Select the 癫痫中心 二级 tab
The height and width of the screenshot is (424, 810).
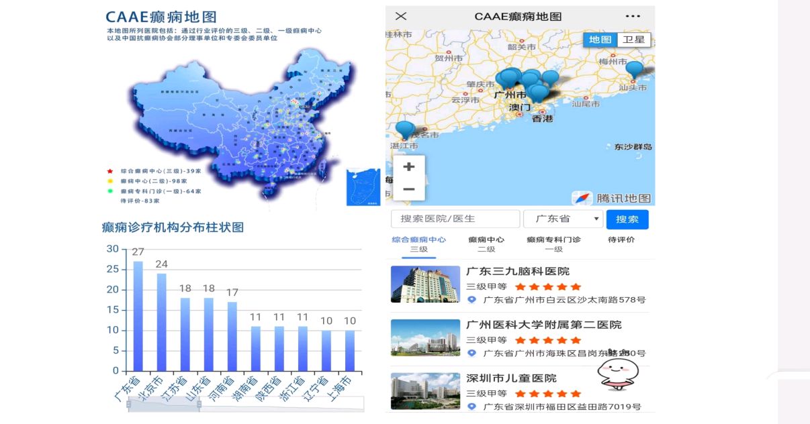[x=486, y=244]
